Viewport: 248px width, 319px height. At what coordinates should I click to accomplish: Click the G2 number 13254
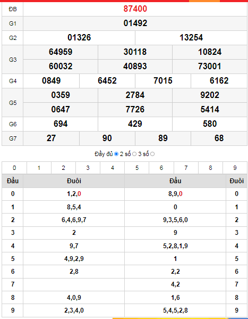pos(191,38)
